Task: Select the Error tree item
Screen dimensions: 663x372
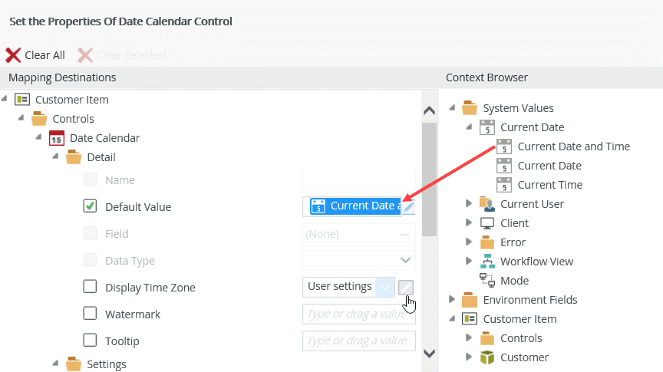Action: click(513, 242)
